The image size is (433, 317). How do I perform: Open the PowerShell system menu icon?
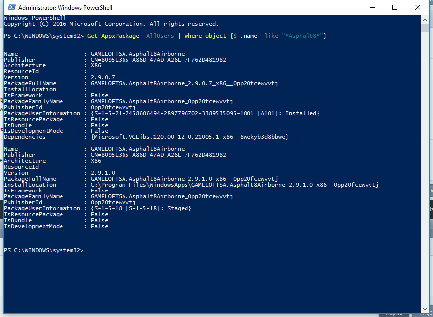[11, 8]
